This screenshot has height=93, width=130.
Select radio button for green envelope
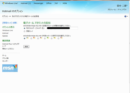(x=45, y=38)
